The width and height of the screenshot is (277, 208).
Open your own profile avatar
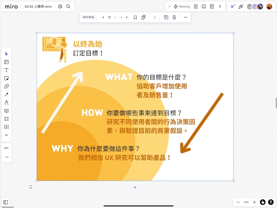click(x=269, y=7)
